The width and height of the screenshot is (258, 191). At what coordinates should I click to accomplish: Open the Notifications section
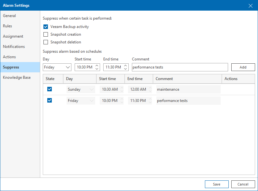[x=14, y=47]
